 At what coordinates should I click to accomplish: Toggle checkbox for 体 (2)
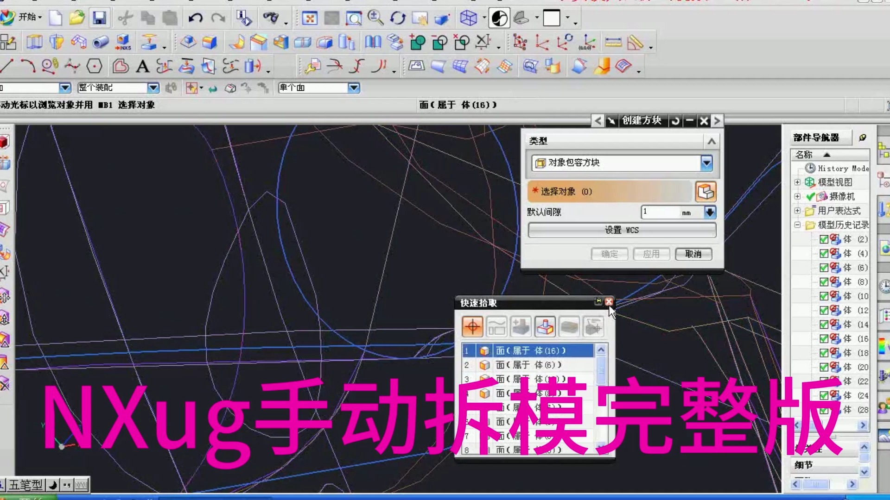tap(824, 239)
